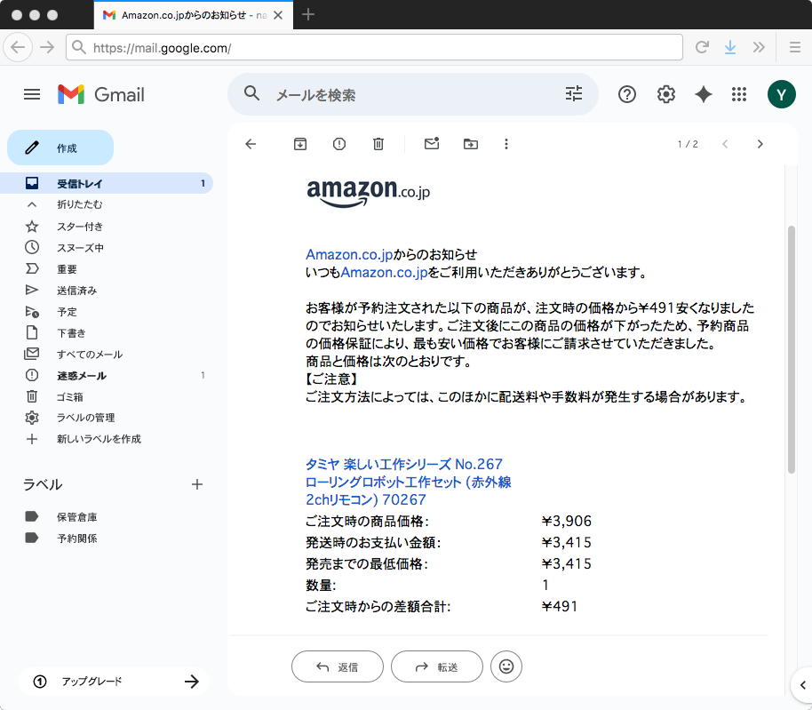Open the タミヤ ローリングロボット product link
The height and width of the screenshot is (710, 812).
point(408,482)
